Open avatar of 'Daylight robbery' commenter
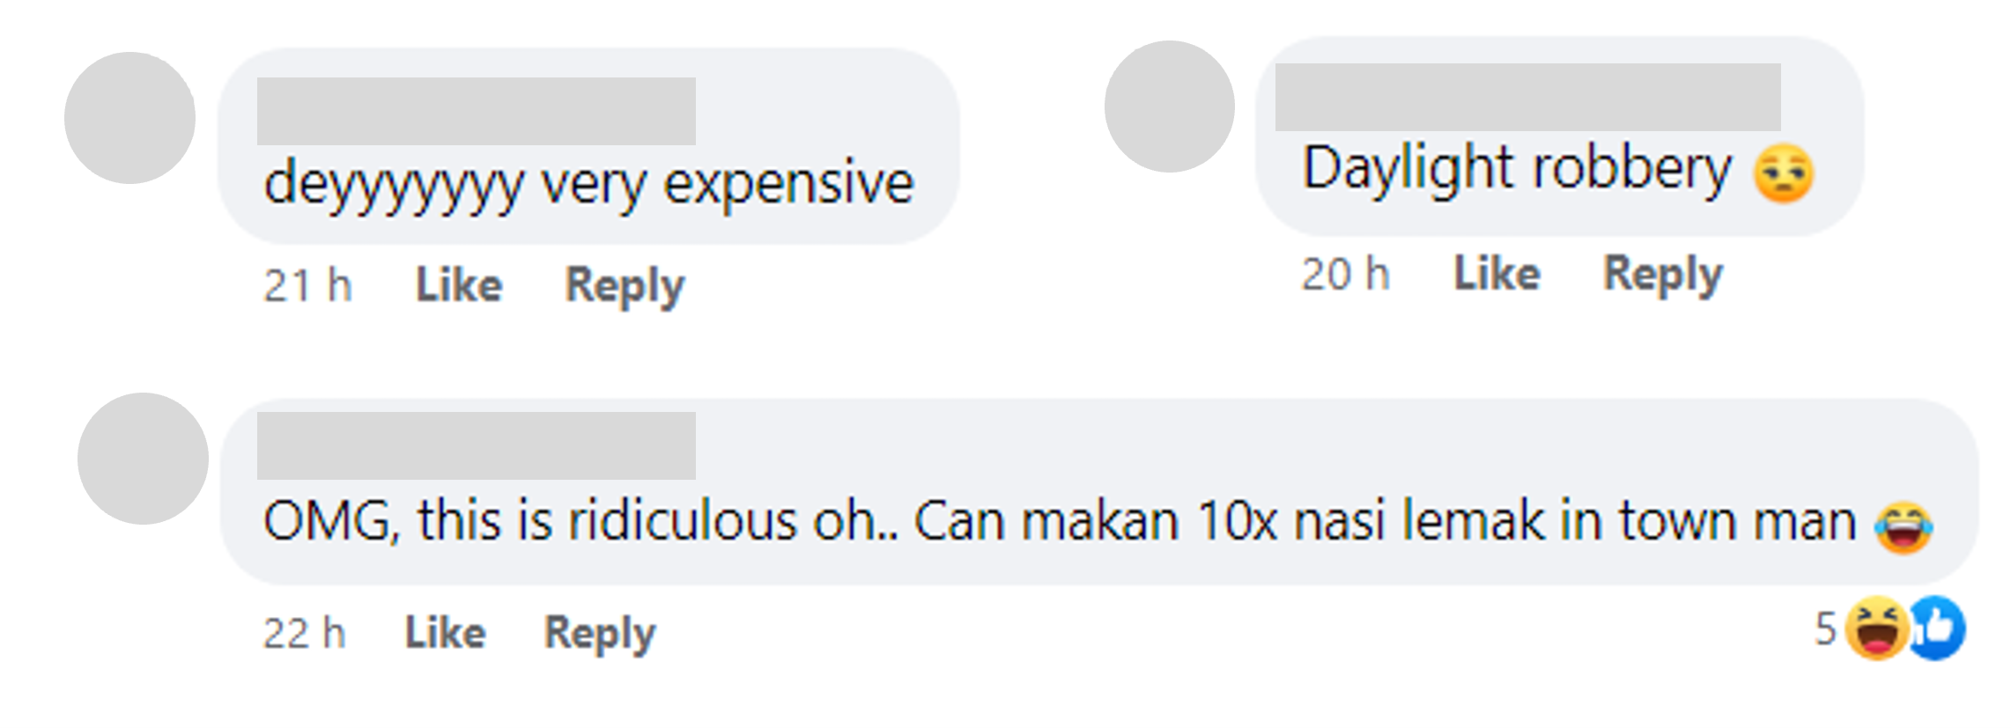Screen dimensions: 2011x728 click(x=1169, y=106)
